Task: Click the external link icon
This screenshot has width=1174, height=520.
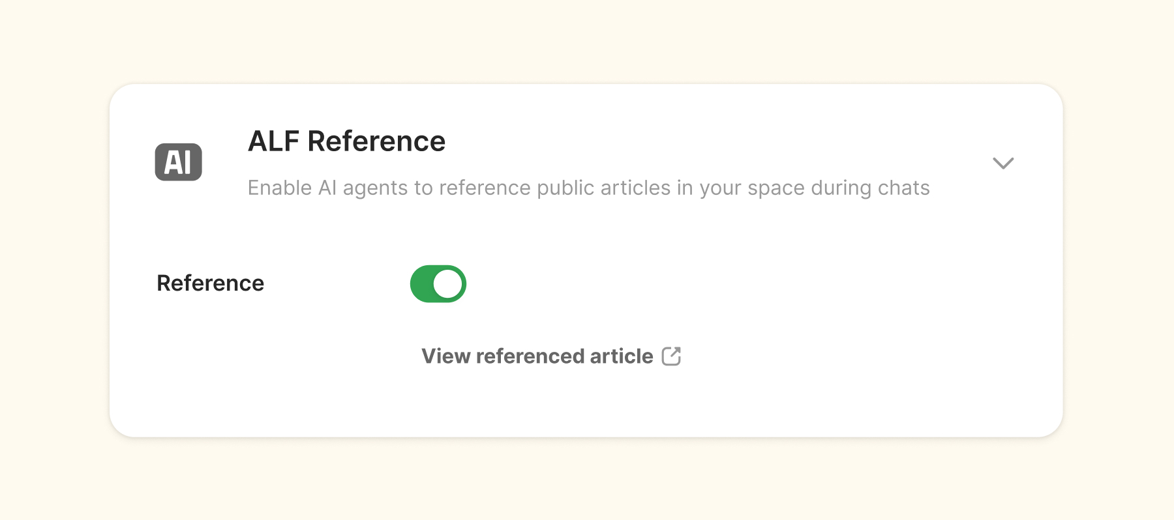Action: (x=671, y=356)
